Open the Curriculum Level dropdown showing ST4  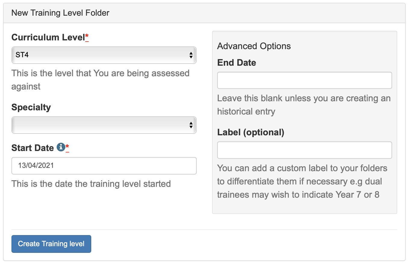click(x=104, y=55)
